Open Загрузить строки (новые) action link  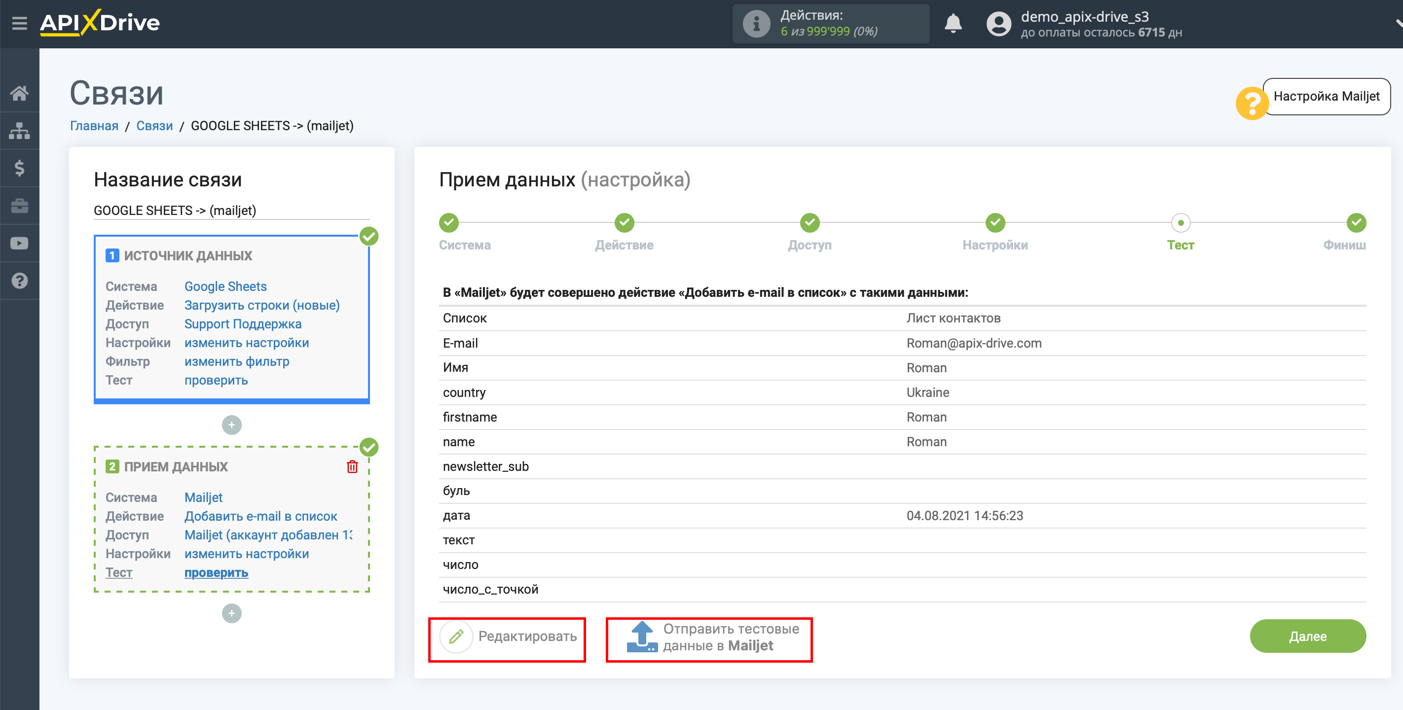[262, 305]
